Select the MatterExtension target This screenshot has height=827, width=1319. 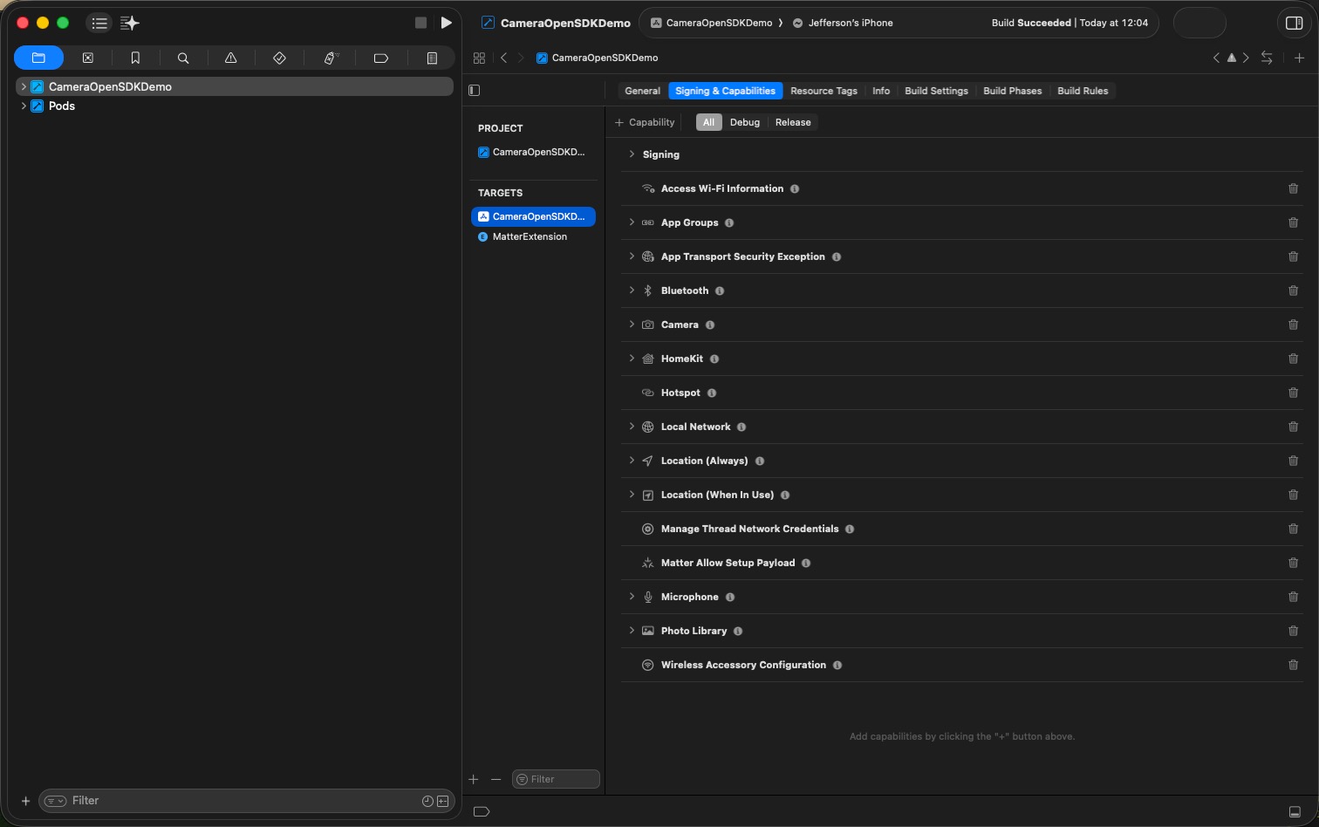click(530, 236)
